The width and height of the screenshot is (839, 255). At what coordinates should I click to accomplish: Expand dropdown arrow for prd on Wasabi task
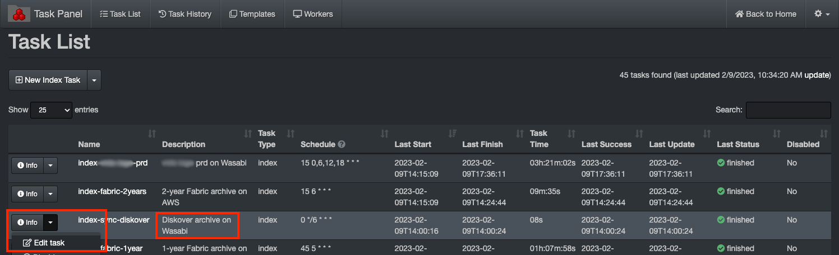[50, 166]
